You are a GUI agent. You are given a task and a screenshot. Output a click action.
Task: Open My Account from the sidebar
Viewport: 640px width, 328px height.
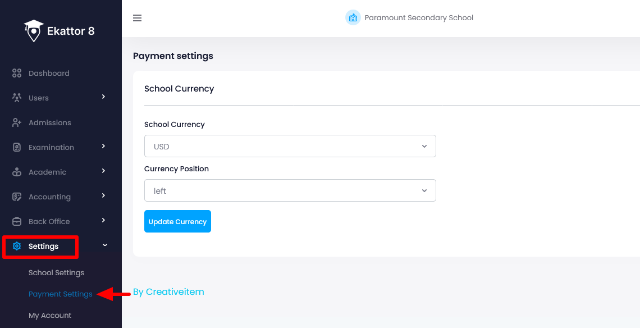click(x=49, y=315)
